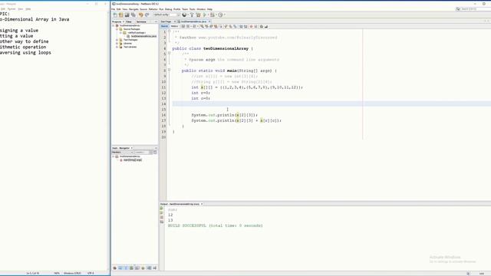The image size is (491, 276).
Task: Click the 'int r=0;' code line
Action: point(201,93)
